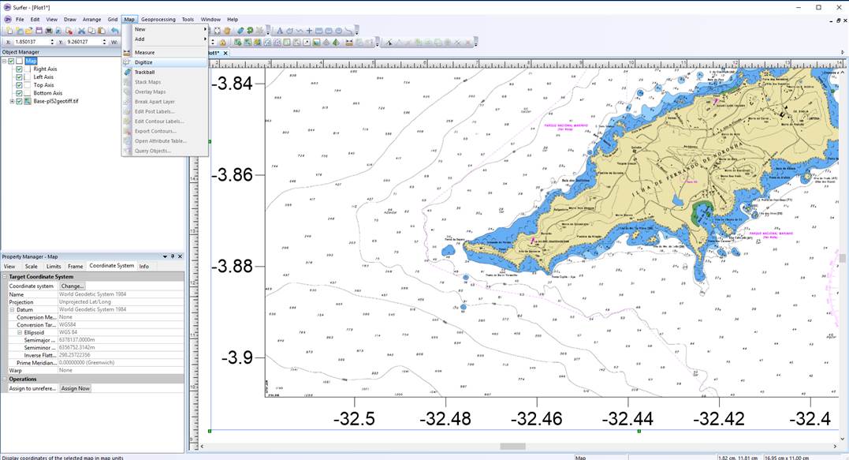Select the Rectangle draw tool icon
The height and width of the screenshot is (460, 849).
(318, 31)
